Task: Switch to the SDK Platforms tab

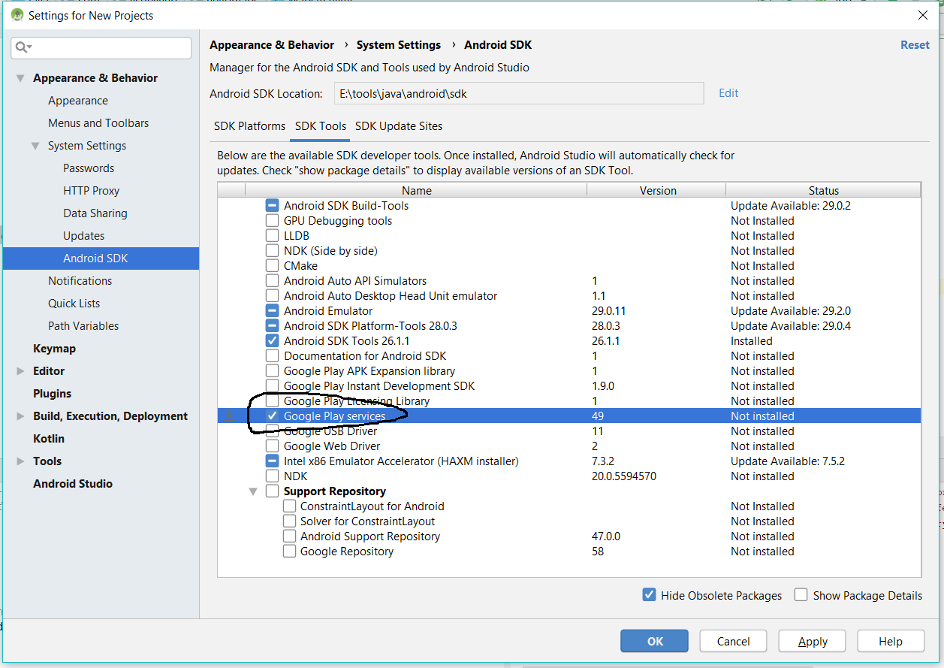Action: [x=249, y=126]
